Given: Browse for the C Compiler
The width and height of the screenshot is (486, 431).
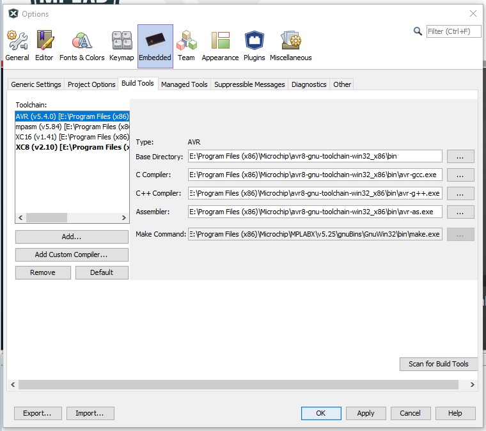Looking at the screenshot, I should 460,175.
